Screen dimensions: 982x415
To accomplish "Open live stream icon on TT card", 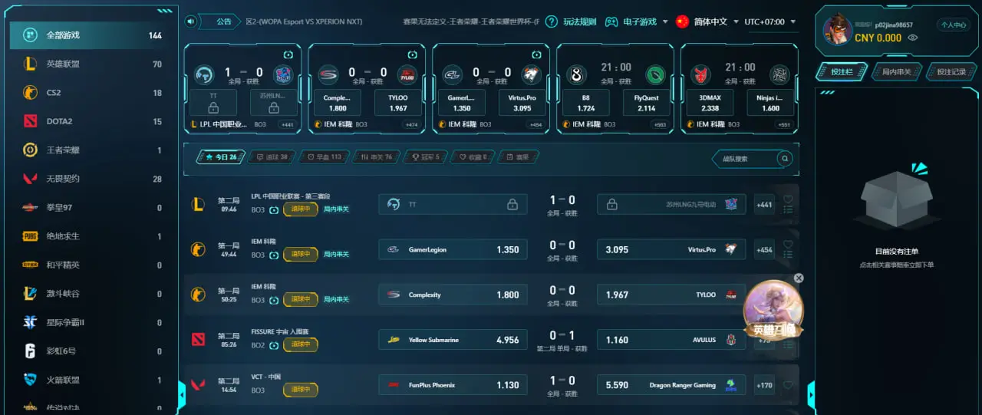I will 288,54.
